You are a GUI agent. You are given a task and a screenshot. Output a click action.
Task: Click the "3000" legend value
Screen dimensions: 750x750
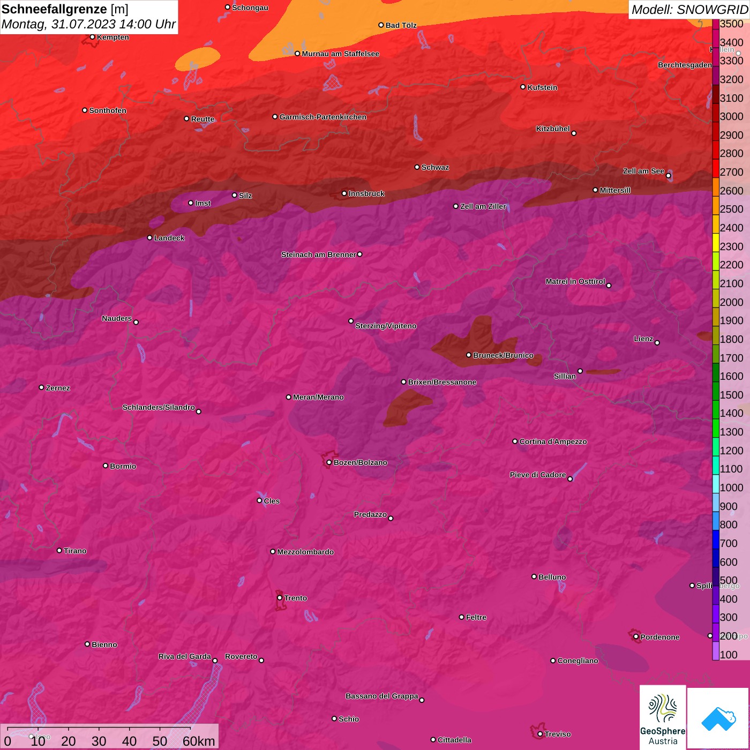[732, 116]
